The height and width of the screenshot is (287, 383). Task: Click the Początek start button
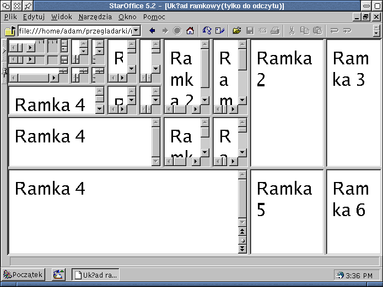click(23, 274)
